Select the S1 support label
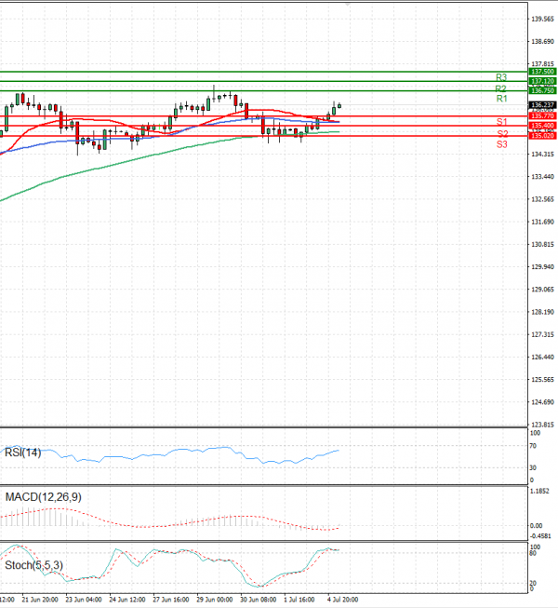 500,122
